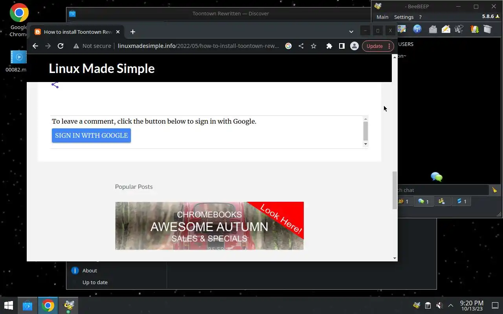Click the Not secure warning icon
This screenshot has height=314, width=503.
click(x=76, y=46)
